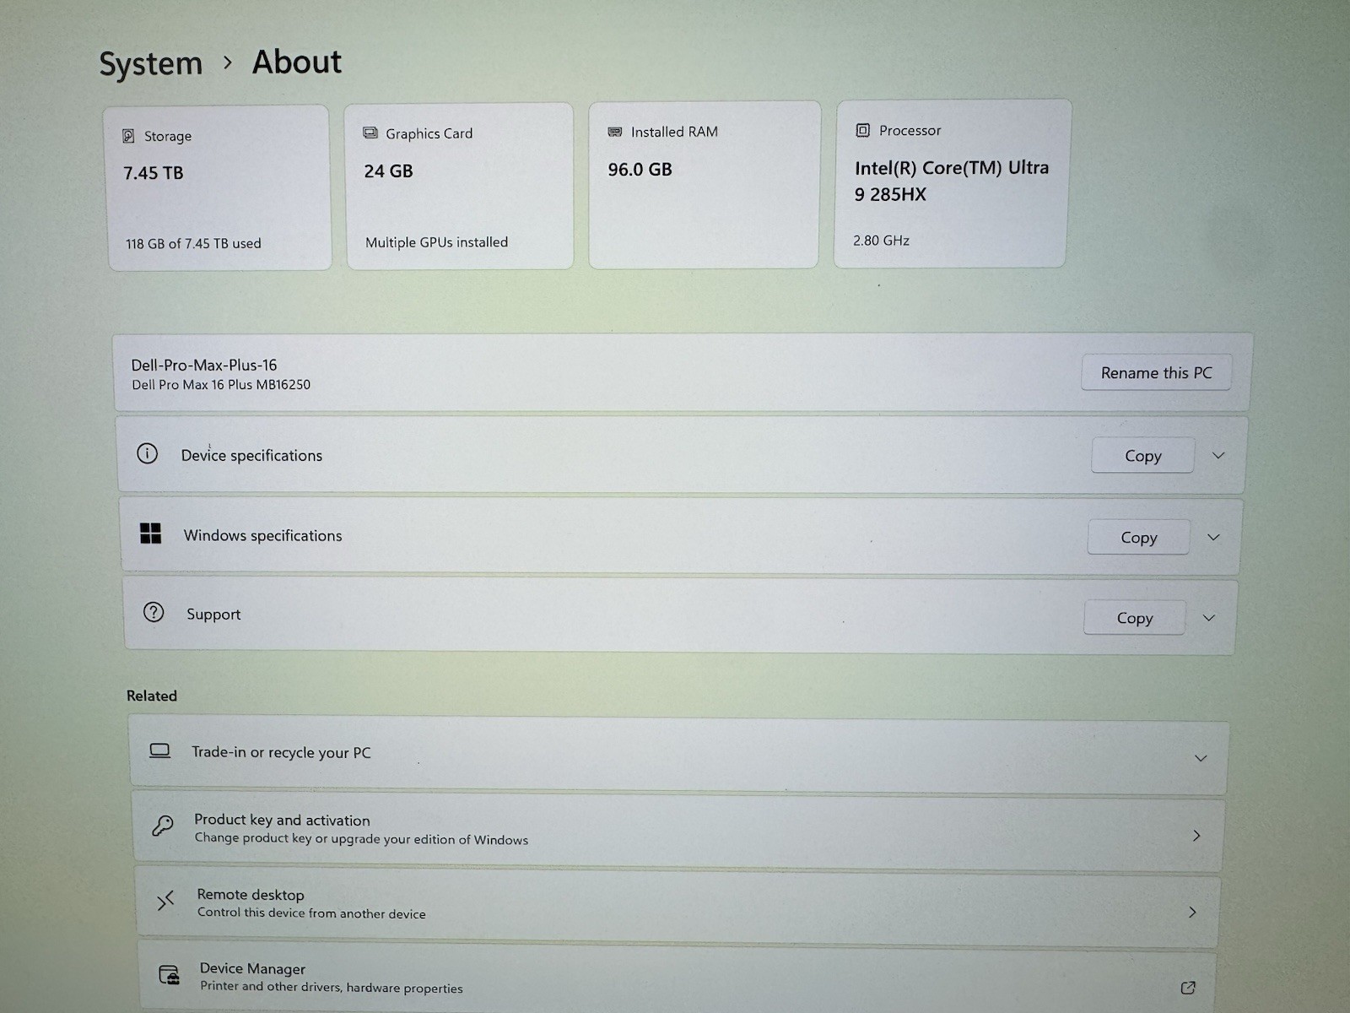Click 'Dell-Pro-Max-Plus-16' PC name
Viewport: 1350px width, 1013px height.
coord(203,365)
